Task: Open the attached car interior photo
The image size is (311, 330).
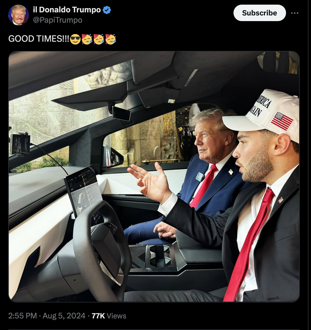Action: (154, 177)
